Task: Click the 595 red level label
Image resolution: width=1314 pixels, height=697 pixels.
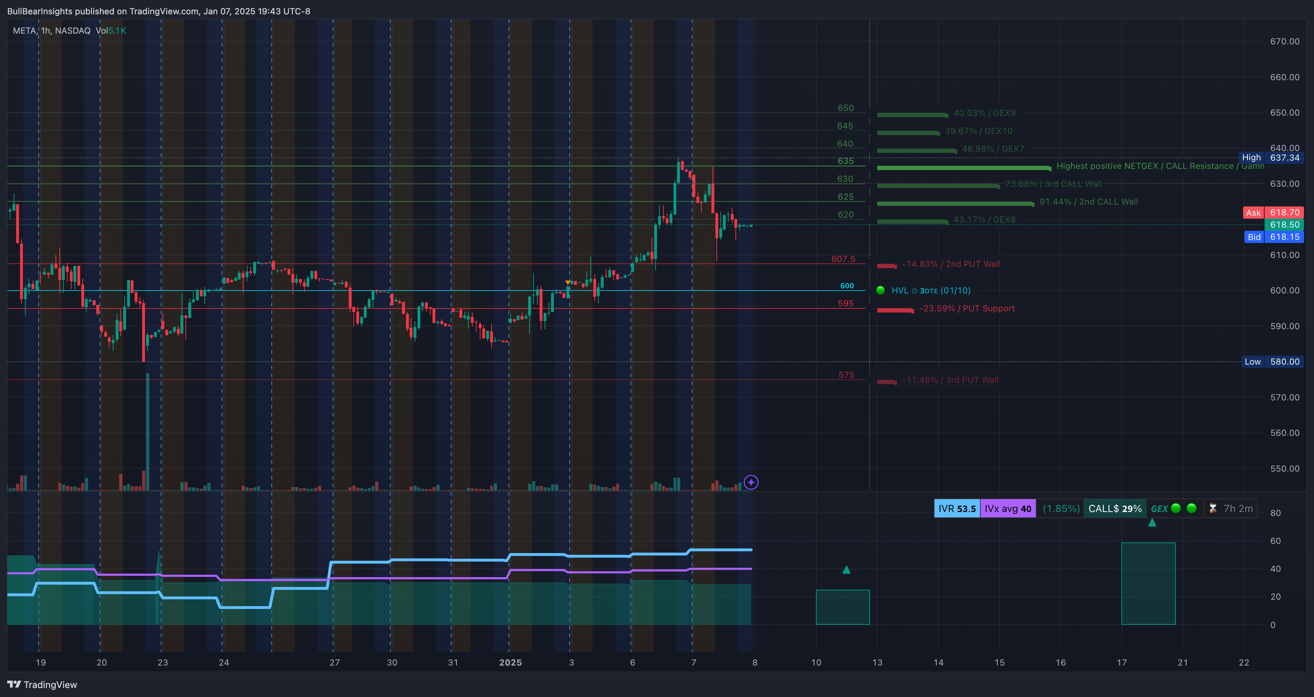Action: [x=845, y=303]
